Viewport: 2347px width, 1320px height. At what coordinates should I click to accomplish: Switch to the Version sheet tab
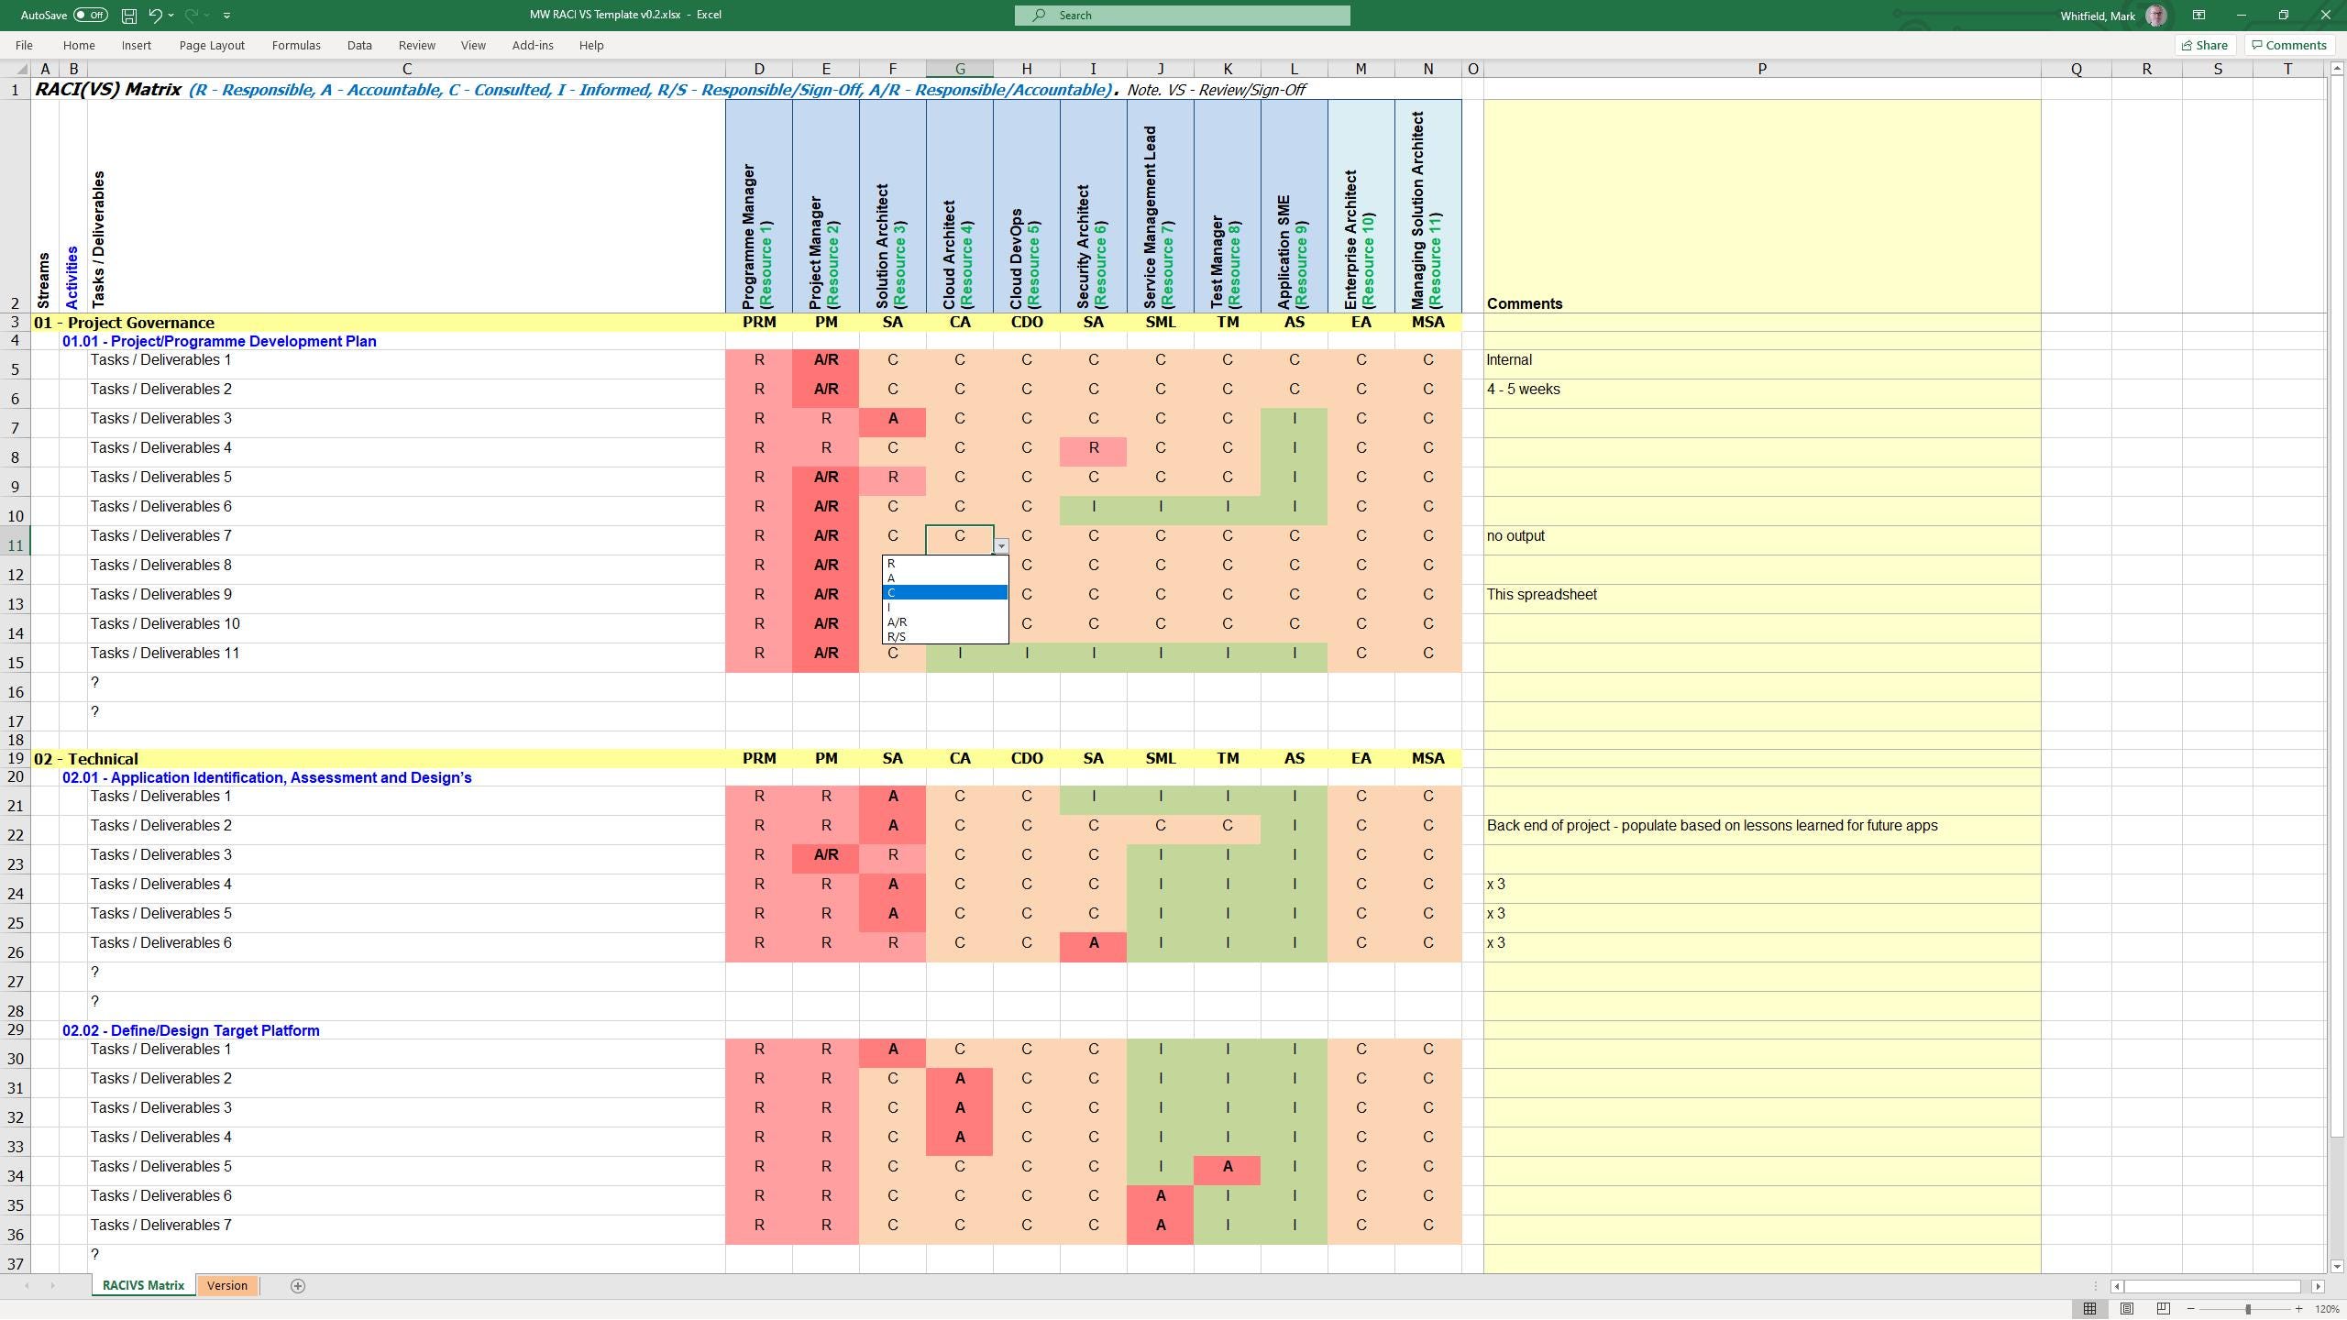pyautogui.click(x=226, y=1285)
